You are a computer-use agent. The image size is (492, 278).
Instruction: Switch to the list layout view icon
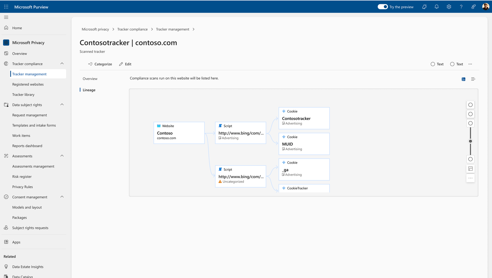point(473,79)
